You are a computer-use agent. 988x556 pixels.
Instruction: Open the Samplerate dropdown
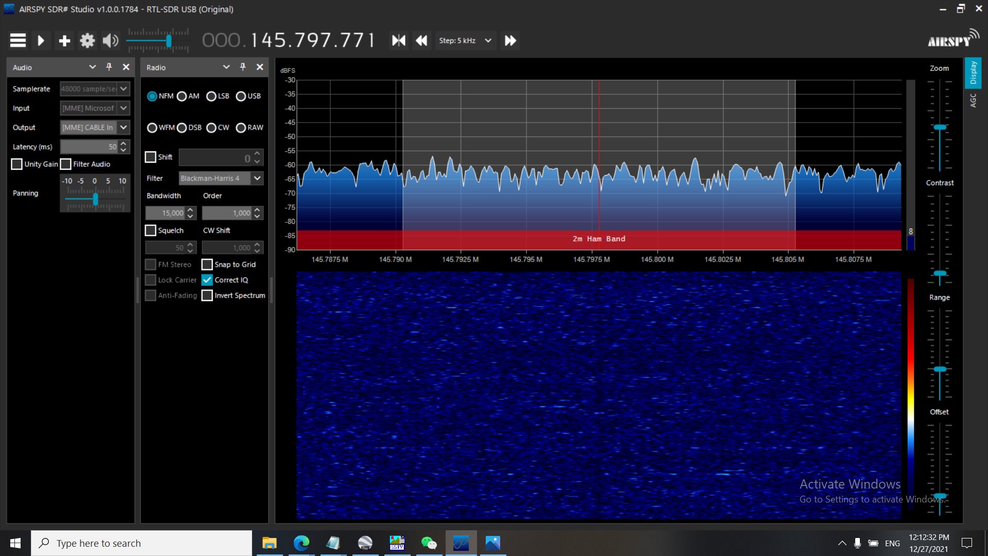click(95, 89)
